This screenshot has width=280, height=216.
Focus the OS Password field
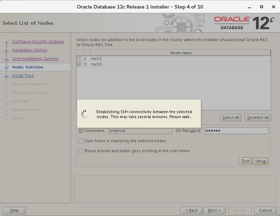tap(236, 131)
